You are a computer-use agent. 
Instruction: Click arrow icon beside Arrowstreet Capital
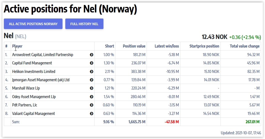(x=92, y=55)
